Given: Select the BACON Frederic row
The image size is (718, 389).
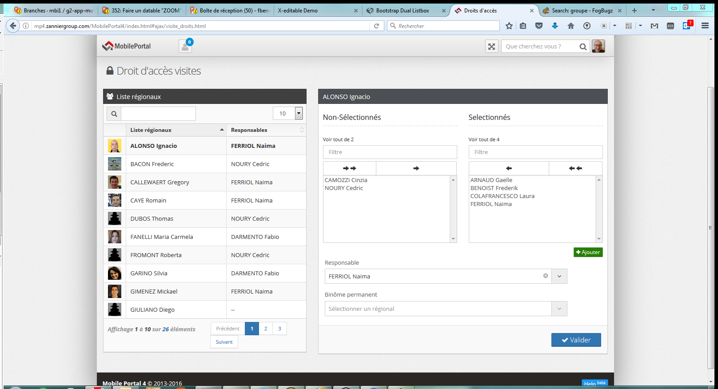Looking at the screenshot, I should 152,164.
